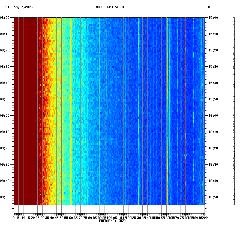
Task: Click the '10' frequency axis label
Action: coord(23,218)
